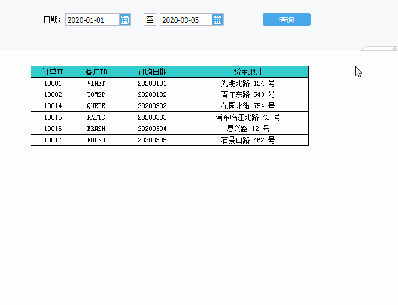398x305 pixels.
Task: Open the start date calendar picker
Action: (125, 20)
